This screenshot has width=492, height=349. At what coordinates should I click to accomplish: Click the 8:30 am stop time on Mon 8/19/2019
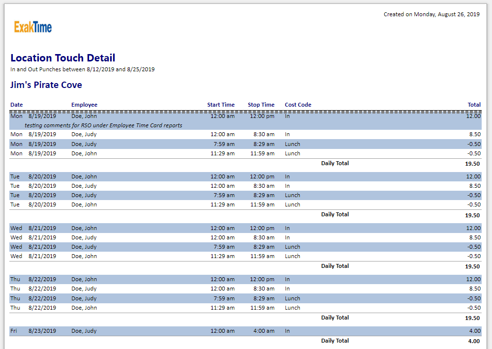(264, 134)
